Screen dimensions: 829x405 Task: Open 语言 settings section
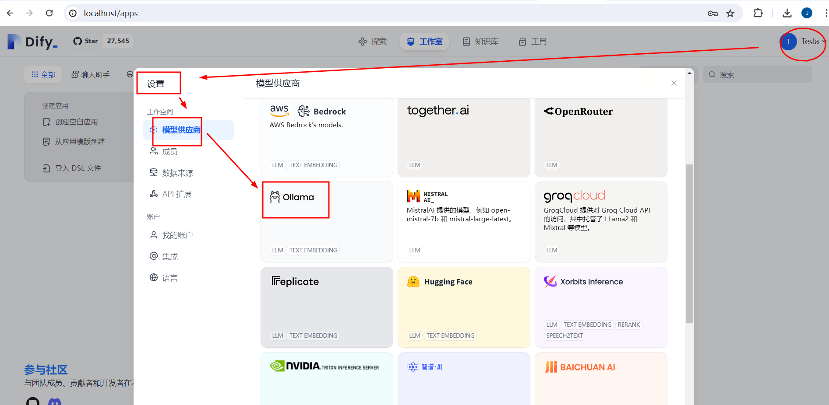pyautogui.click(x=188, y=278)
